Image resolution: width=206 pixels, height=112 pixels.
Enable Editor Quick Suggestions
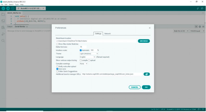click(x=57, y=71)
